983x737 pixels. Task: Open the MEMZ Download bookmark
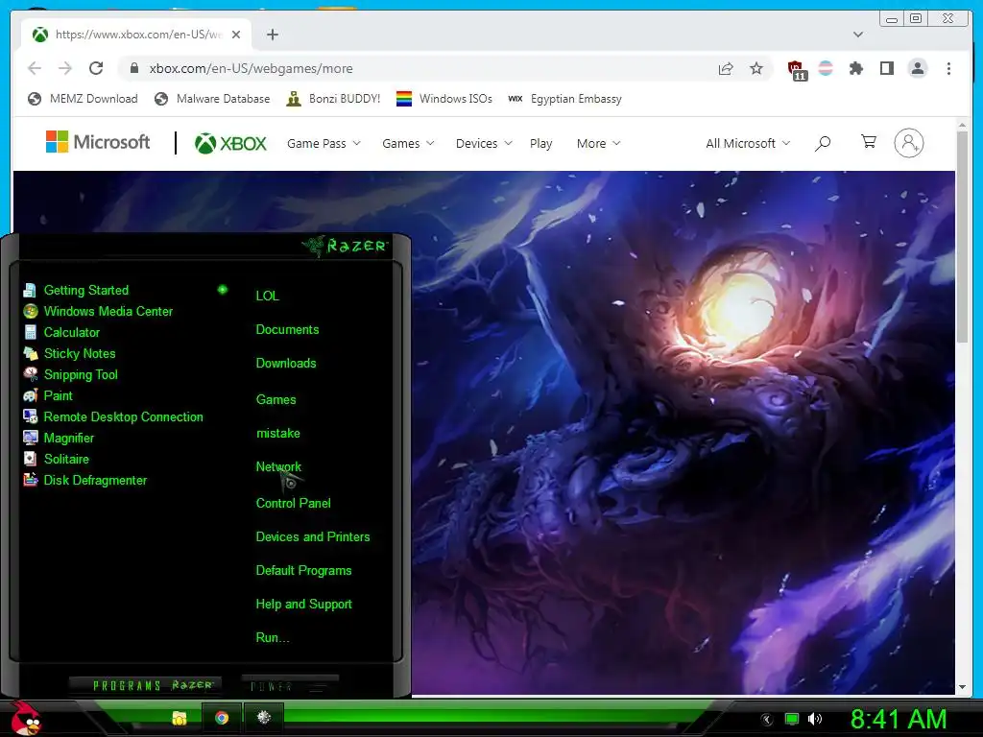[83, 99]
